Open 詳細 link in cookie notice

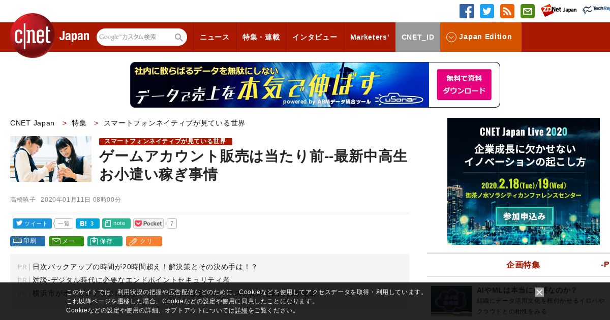(241, 310)
